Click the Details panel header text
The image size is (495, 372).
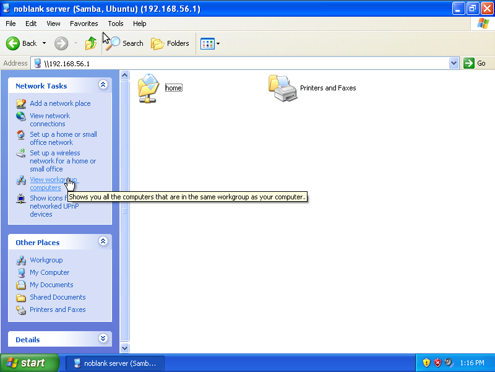28,340
